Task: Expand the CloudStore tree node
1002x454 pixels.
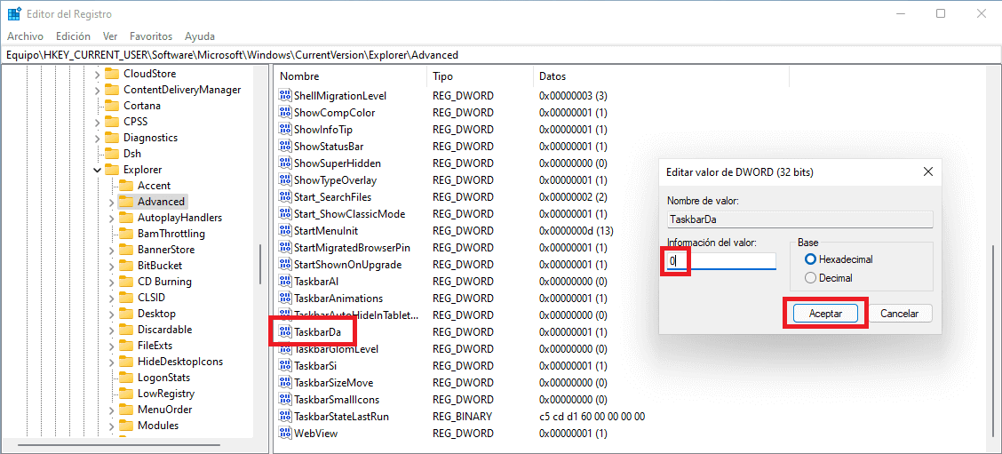Action: pos(97,74)
